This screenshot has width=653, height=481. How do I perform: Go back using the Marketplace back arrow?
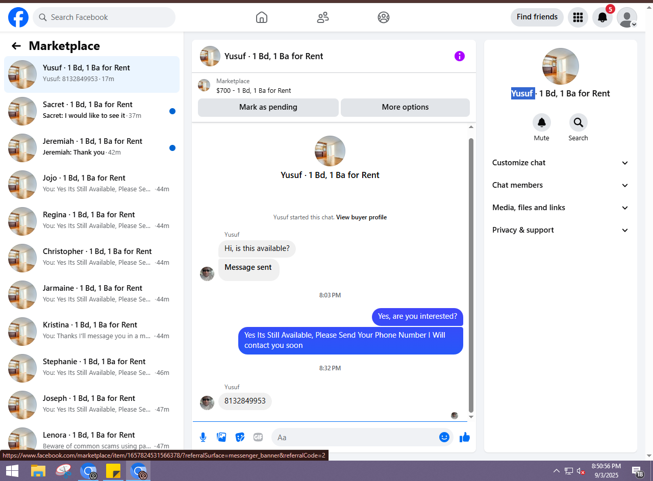[x=16, y=46]
